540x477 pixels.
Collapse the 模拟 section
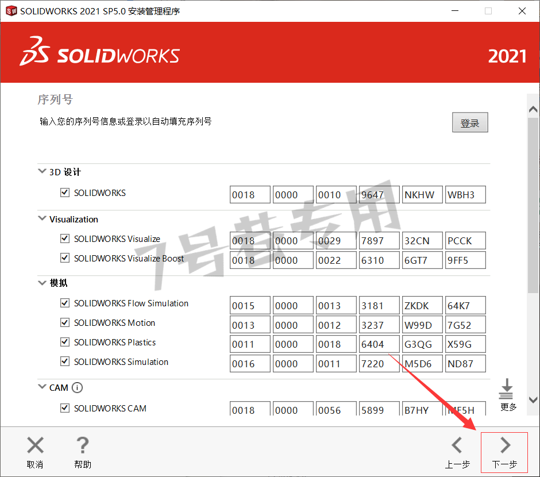42,283
